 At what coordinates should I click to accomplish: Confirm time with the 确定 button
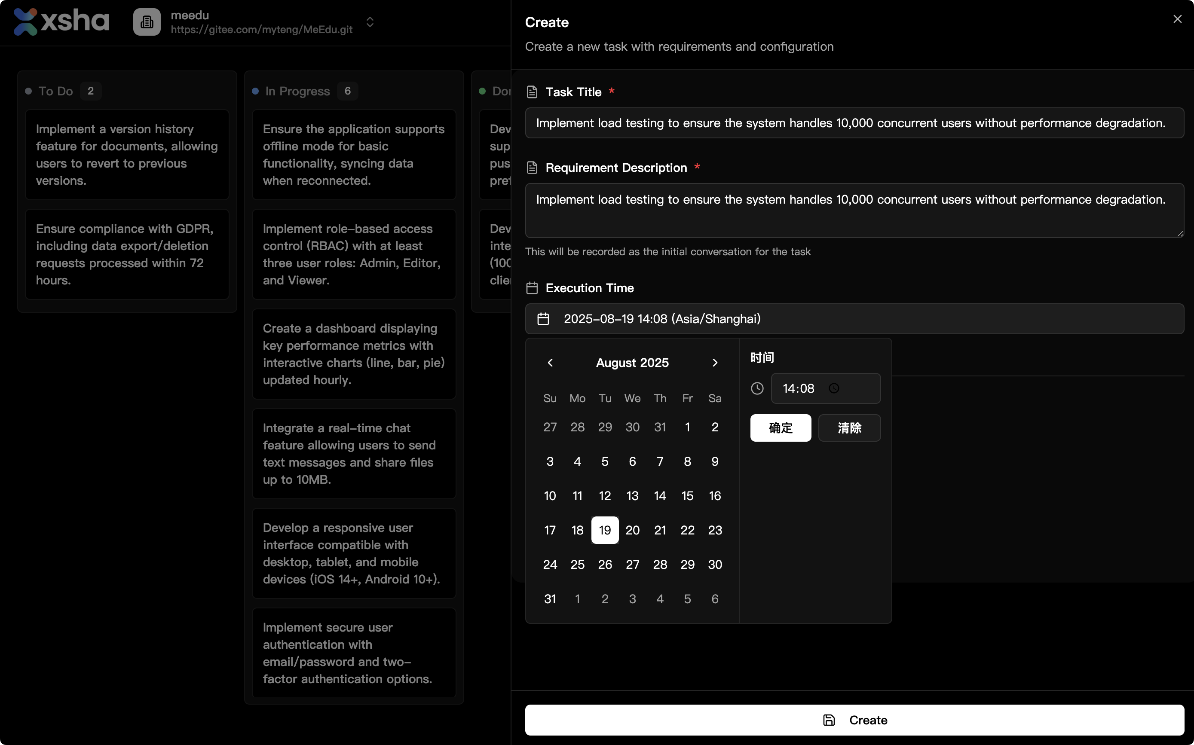point(780,427)
